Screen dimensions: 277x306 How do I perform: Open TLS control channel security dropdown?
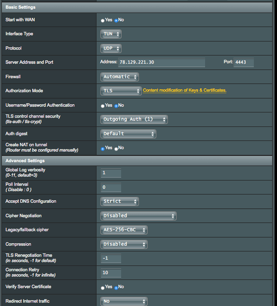coord(134,119)
